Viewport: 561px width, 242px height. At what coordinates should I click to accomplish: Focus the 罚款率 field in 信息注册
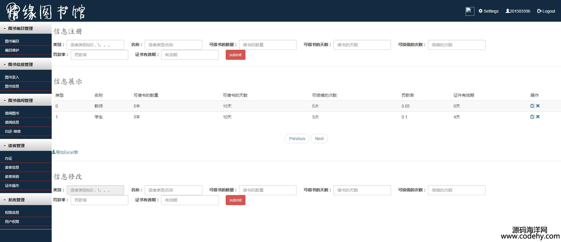99,55
